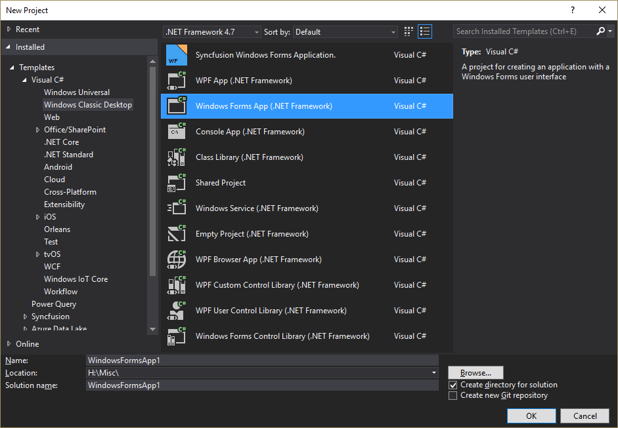618x428 pixels.
Task: Select the Workflow category
Action: (x=60, y=292)
